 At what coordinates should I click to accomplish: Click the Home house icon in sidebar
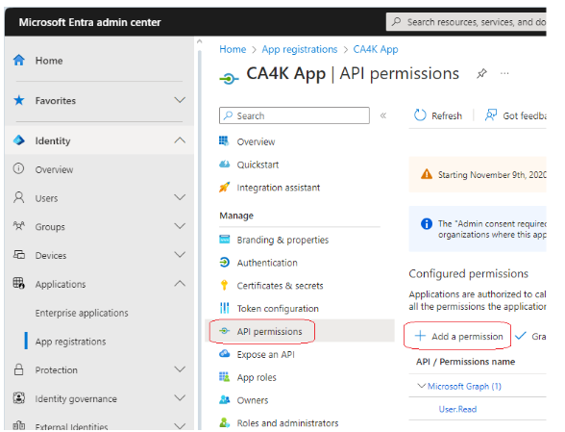[x=19, y=61]
